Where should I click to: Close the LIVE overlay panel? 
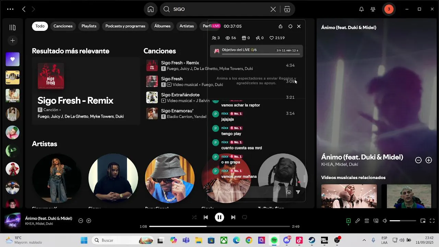coord(299,26)
